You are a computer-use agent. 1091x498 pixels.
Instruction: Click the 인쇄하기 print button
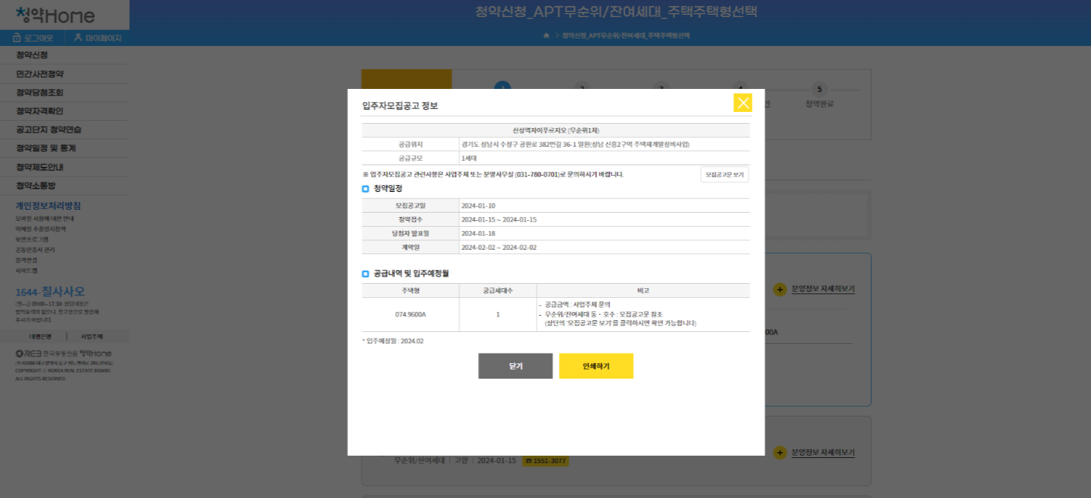[x=596, y=366]
